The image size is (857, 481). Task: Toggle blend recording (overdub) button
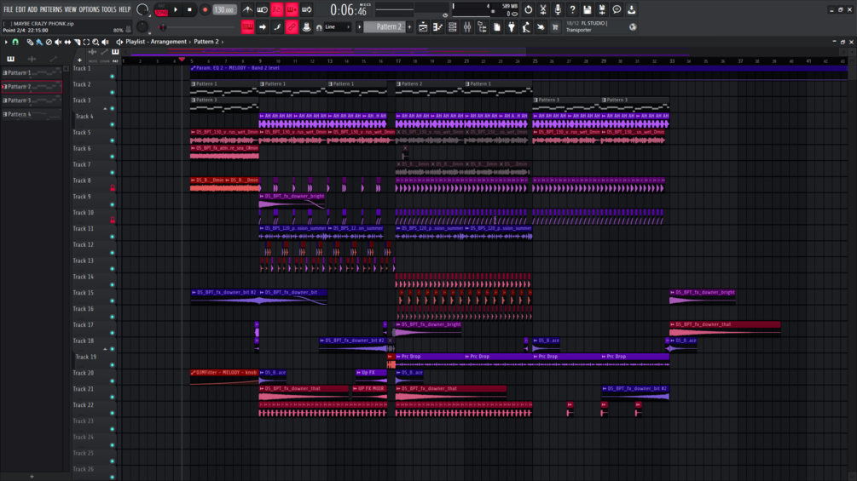(292, 10)
